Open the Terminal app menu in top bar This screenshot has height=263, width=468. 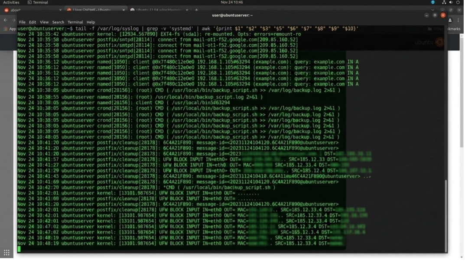(38, 3)
